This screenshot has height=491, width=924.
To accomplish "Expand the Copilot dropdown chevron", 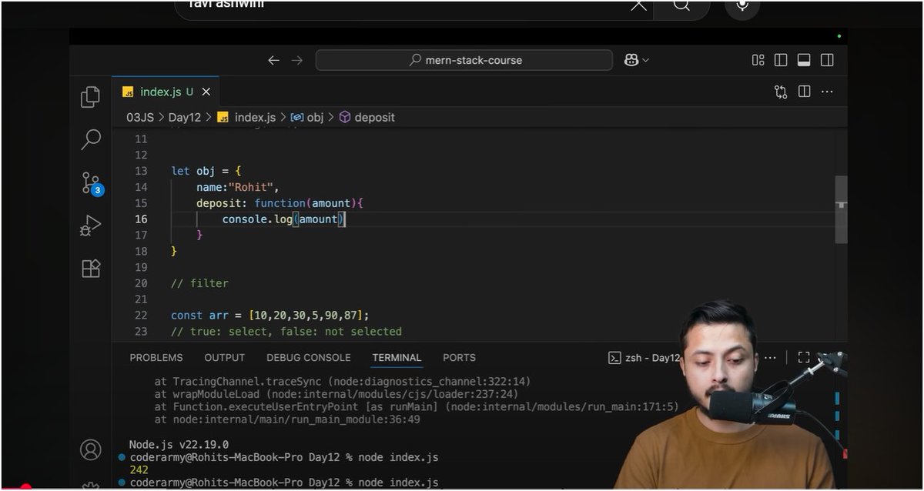I will tap(645, 60).
